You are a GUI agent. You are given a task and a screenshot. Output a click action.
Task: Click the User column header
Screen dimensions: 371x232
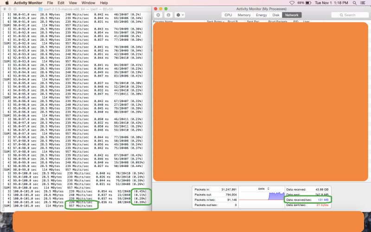pos(306,21)
